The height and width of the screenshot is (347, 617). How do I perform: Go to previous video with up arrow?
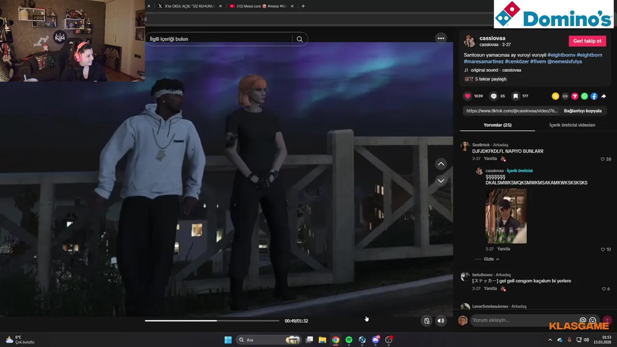(441, 164)
